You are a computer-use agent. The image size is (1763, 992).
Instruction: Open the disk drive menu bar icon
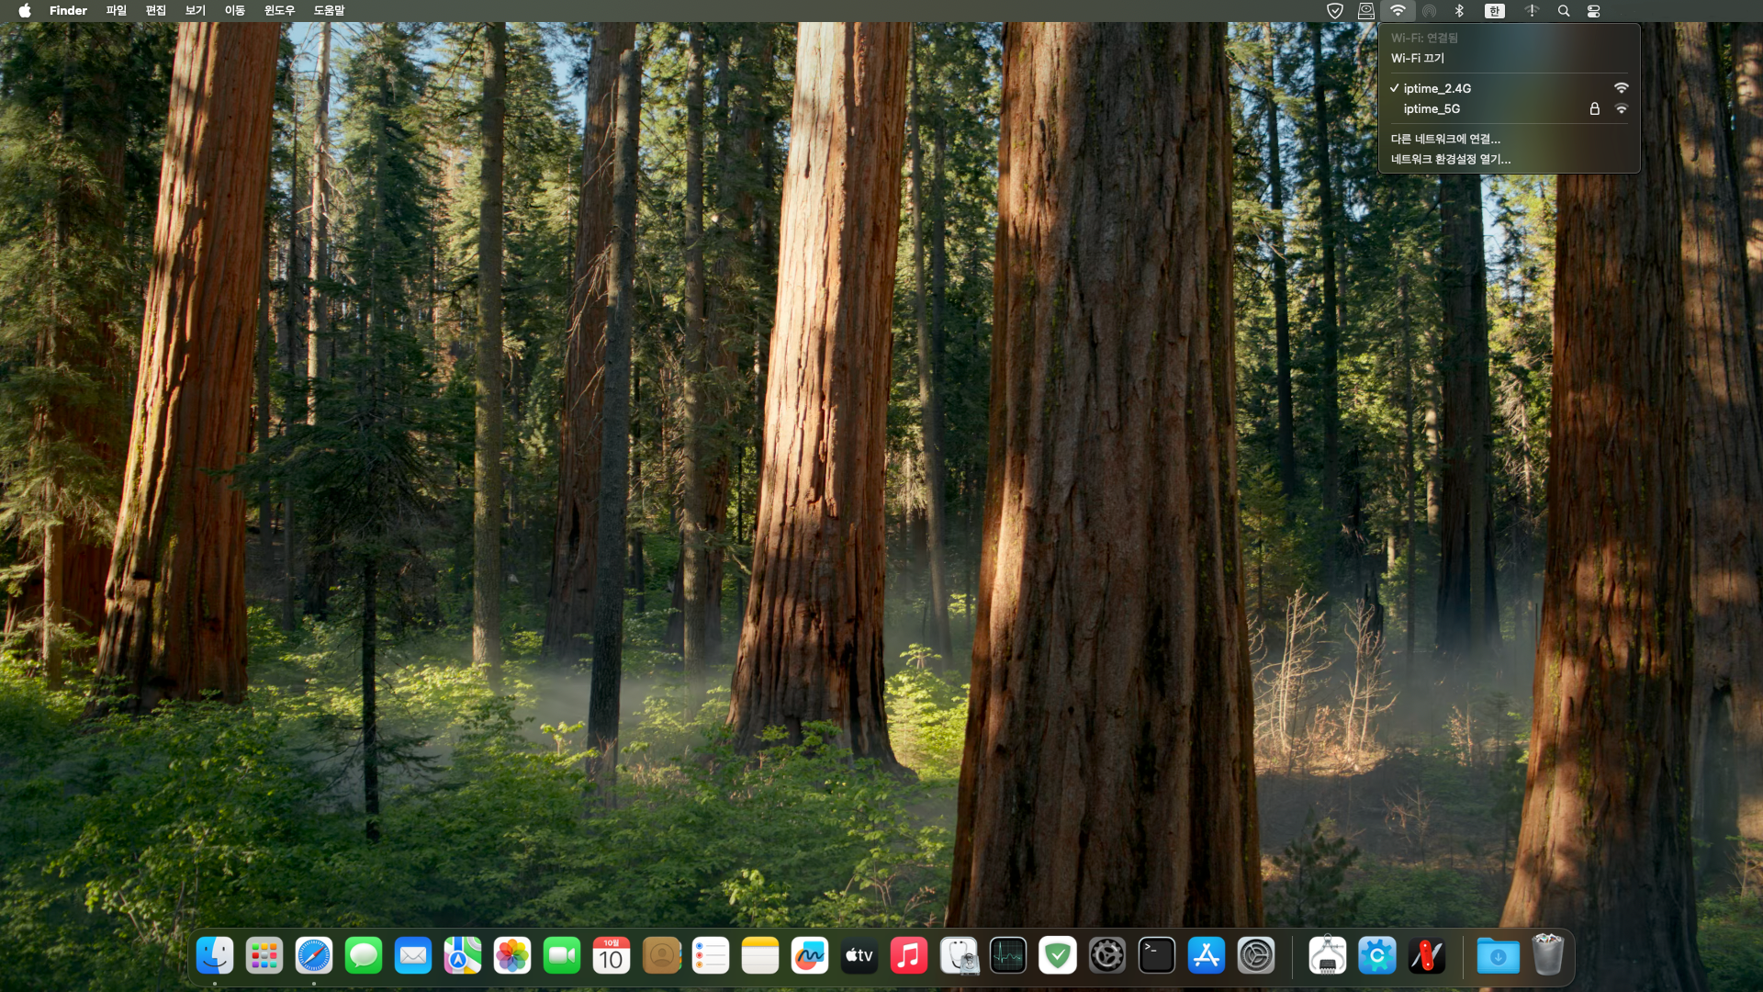point(1366,11)
